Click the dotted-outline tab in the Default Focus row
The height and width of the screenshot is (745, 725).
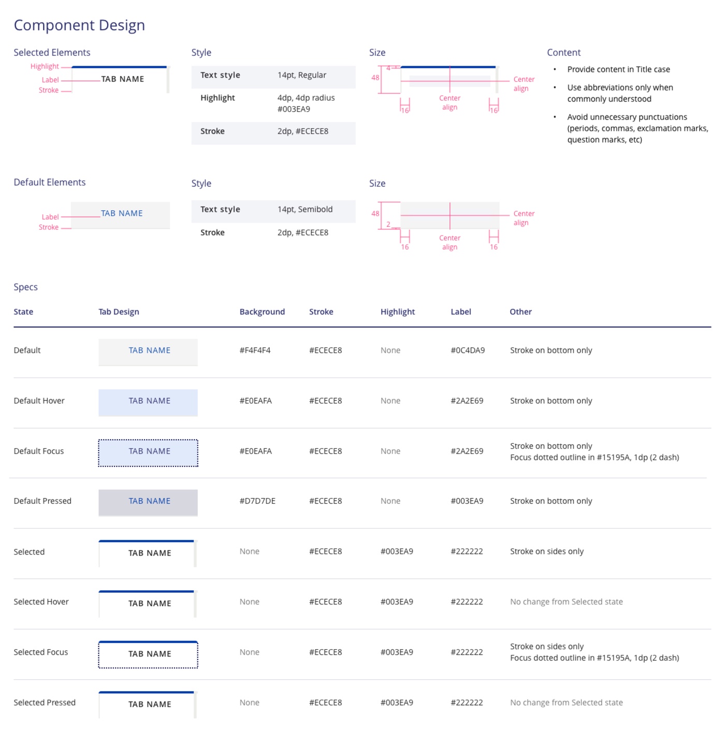point(148,452)
